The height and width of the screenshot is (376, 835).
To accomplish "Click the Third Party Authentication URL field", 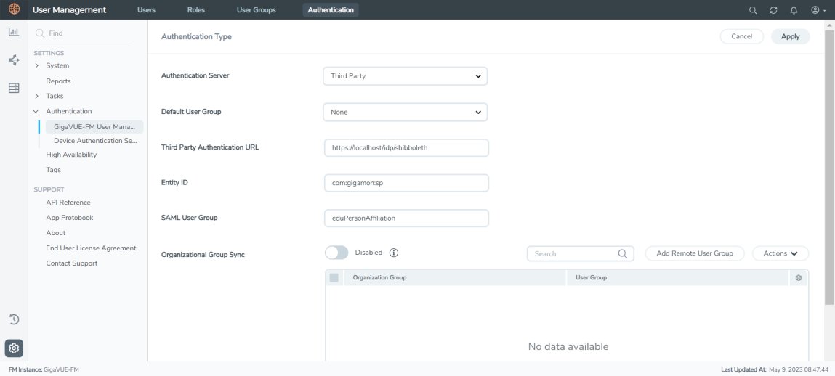I will pos(406,148).
